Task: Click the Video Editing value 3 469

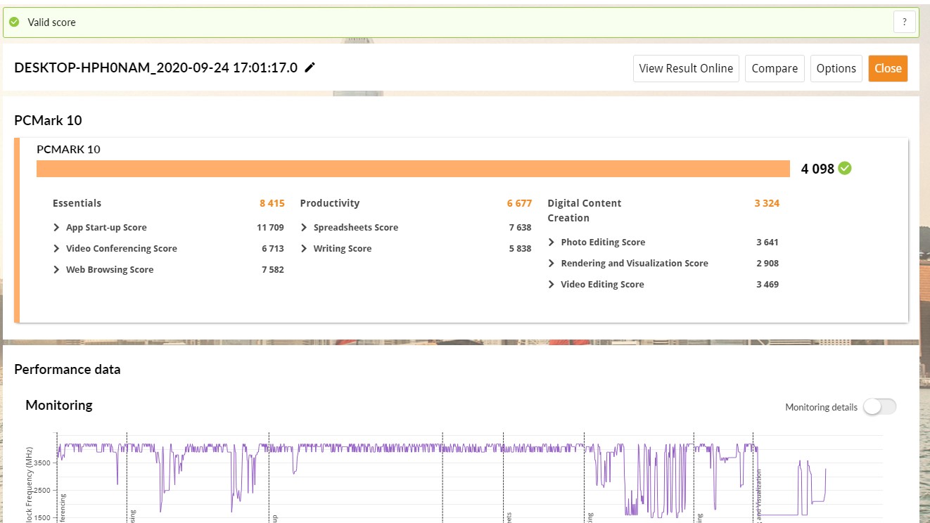Action: pos(767,284)
